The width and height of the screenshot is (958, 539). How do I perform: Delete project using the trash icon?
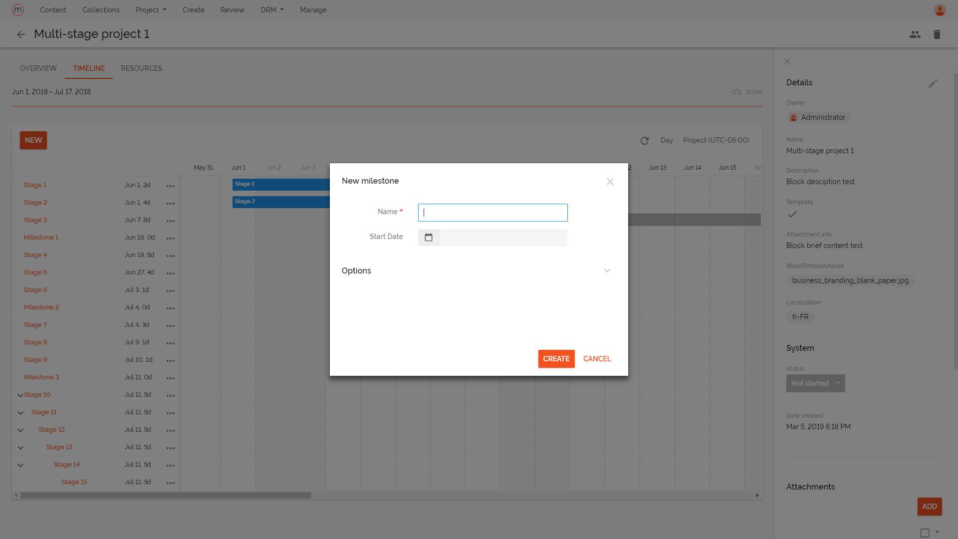[x=937, y=34]
